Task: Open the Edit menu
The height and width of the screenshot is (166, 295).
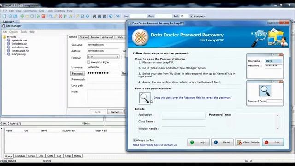Action: [x=11, y=11]
